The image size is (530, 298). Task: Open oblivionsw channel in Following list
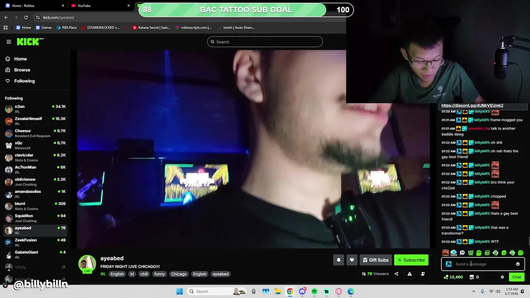pyautogui.click(x=35, y=182)
